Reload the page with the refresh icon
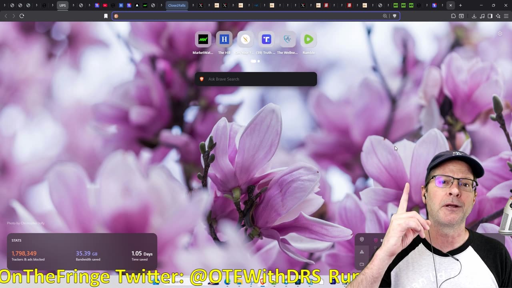Screen dimensions: 512x288 22,16
